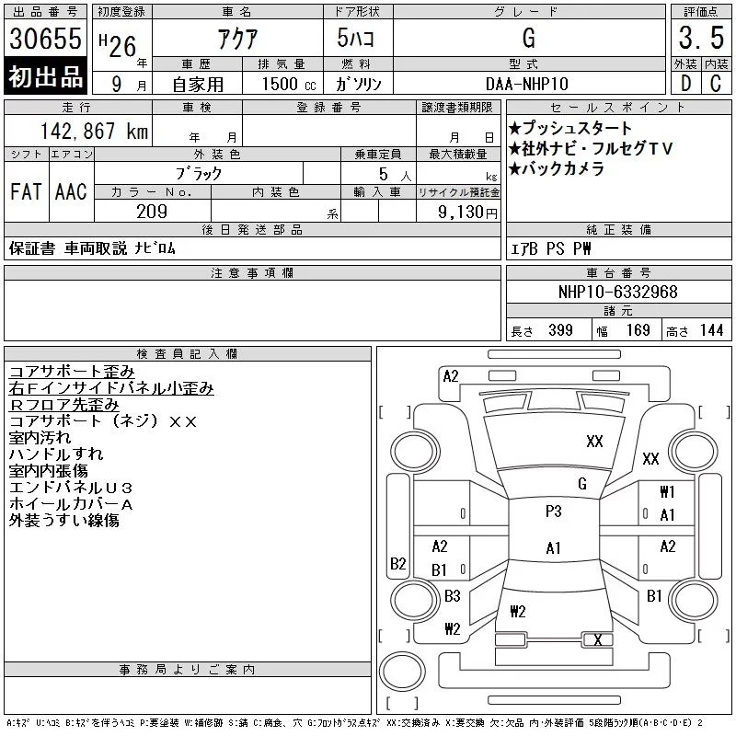Click the fuel type ガソリン
The height and width of the screenshot is (736, 736).
pos(358,84)
